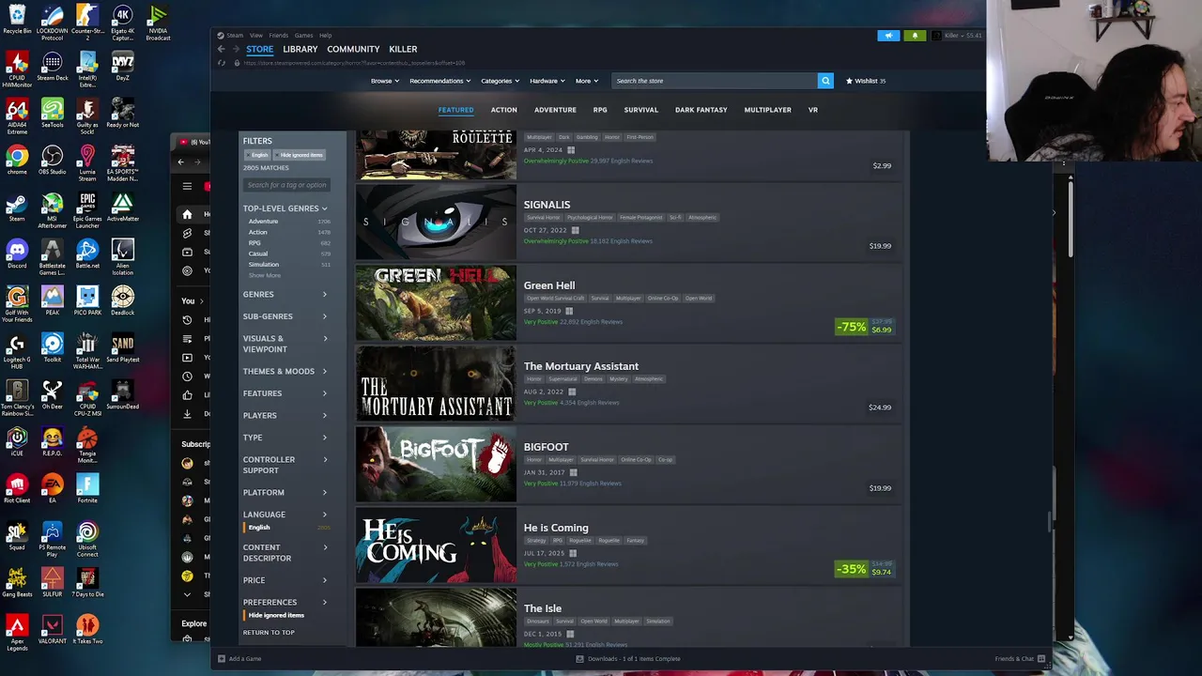Click the store search input field
Screen dimensions: 1202x676
point(715,81)
